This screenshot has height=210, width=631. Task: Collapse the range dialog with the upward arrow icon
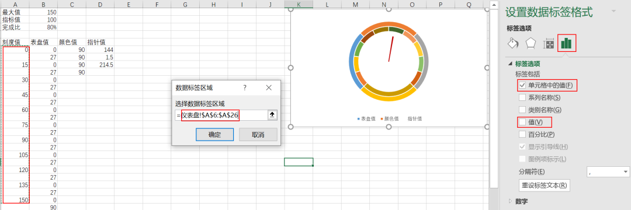tap(272, 116)
